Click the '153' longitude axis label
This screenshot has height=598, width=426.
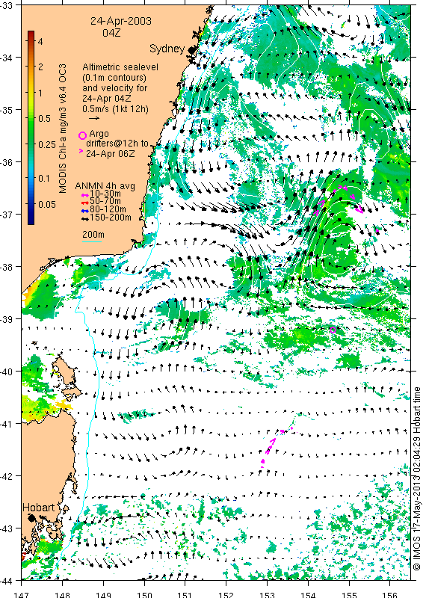pyautogui.click(x=268, y=594)
